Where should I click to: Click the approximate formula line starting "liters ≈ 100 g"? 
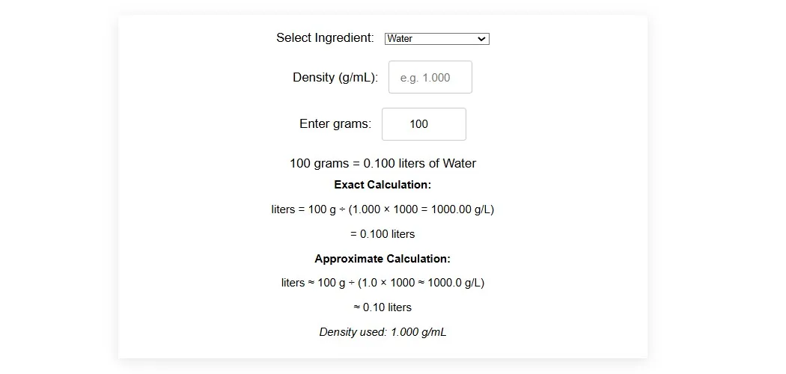[x=383, y=283]
